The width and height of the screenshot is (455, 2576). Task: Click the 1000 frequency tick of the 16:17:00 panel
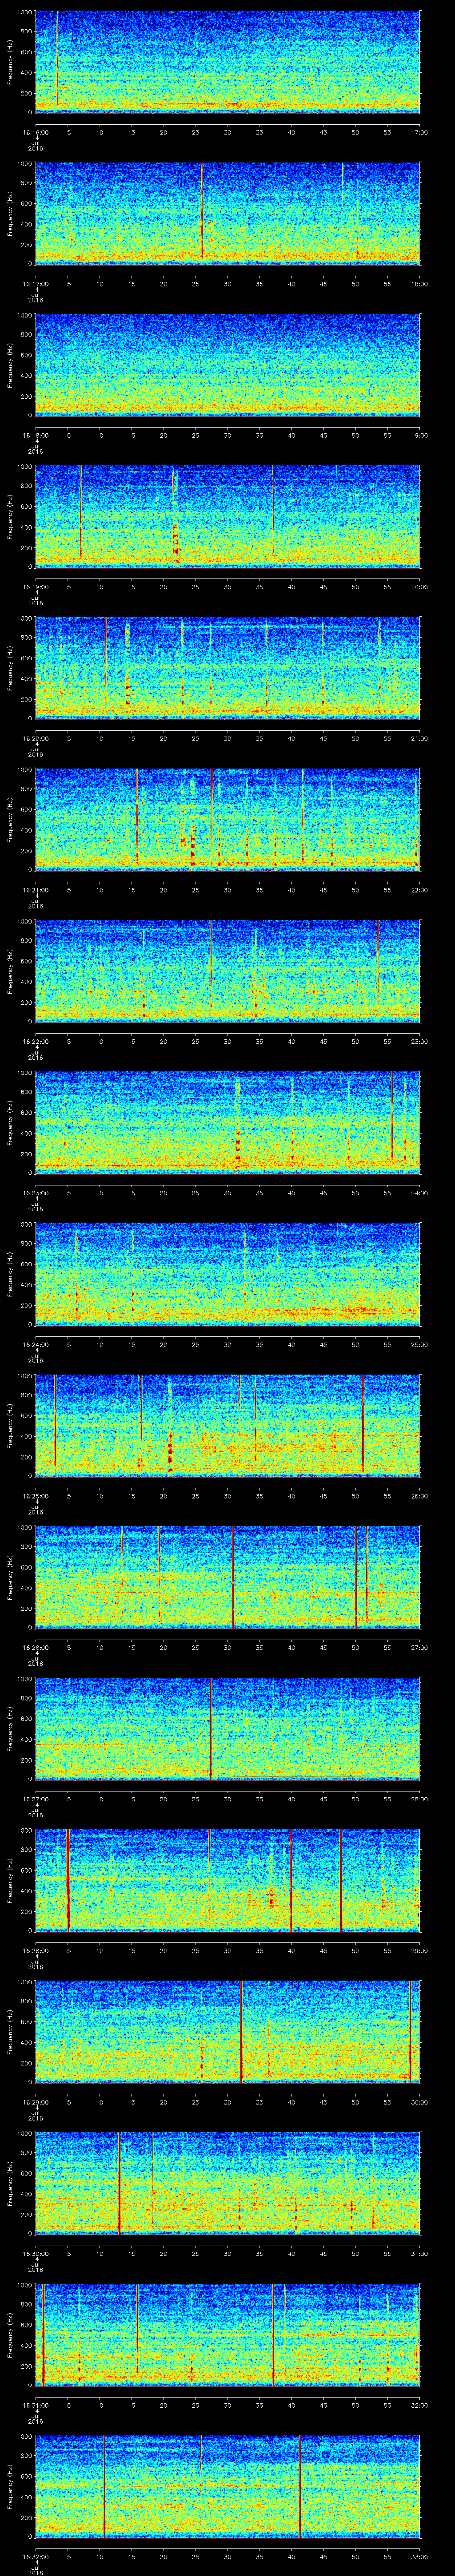coord(25,166)
